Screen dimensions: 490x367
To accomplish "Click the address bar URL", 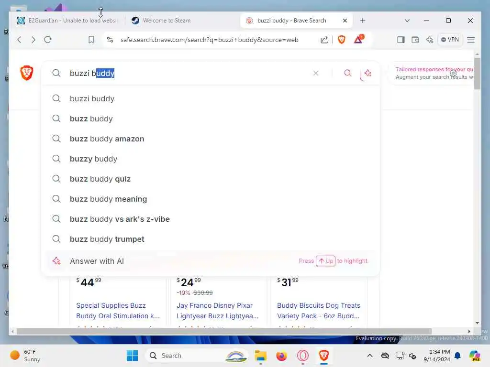I will point(210,40).
